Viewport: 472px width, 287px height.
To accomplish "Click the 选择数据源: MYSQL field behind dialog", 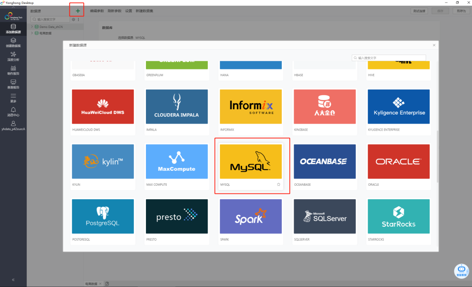I will pyautogui.click(x=132, y=38).
